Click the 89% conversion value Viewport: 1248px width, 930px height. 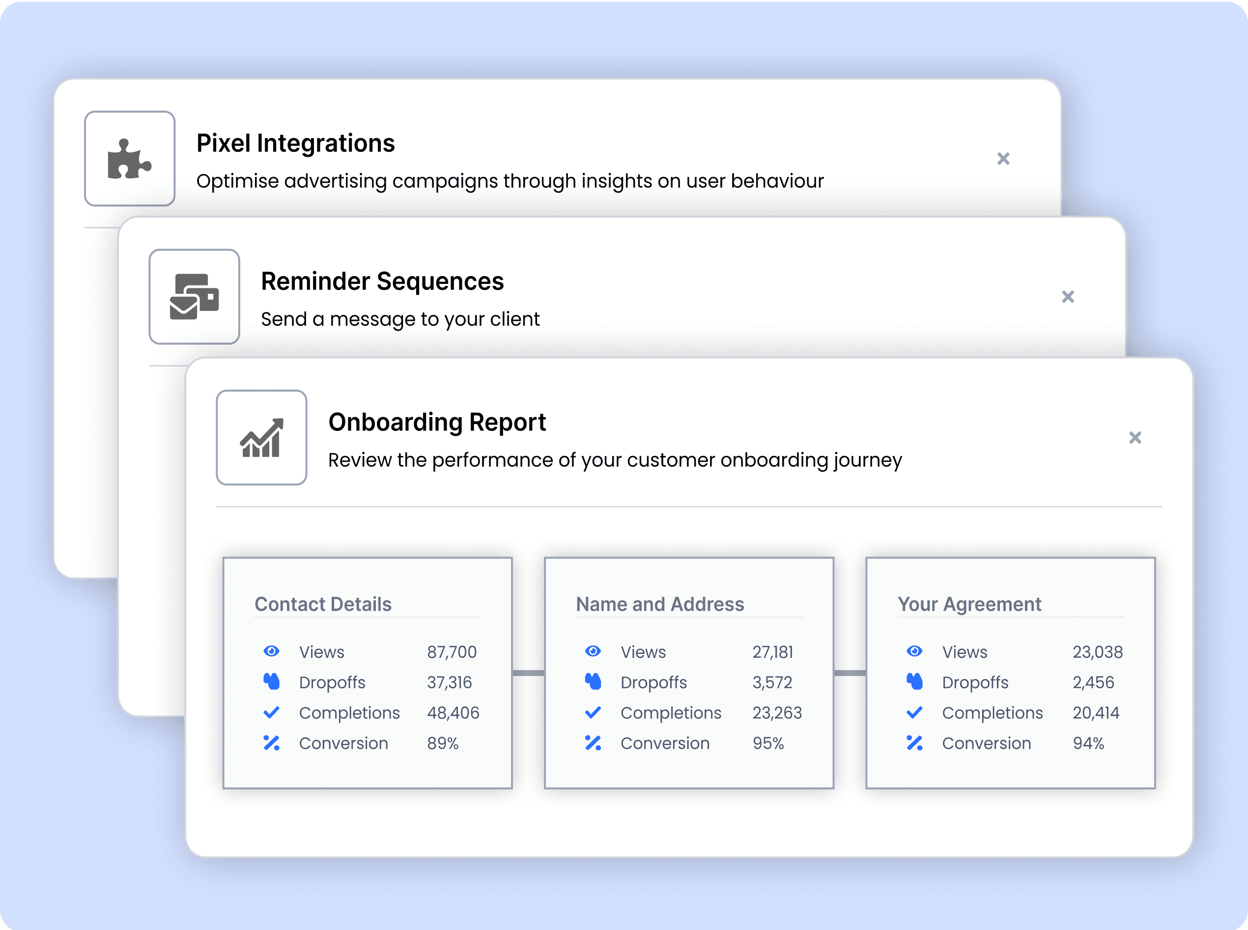pos(443,743)
